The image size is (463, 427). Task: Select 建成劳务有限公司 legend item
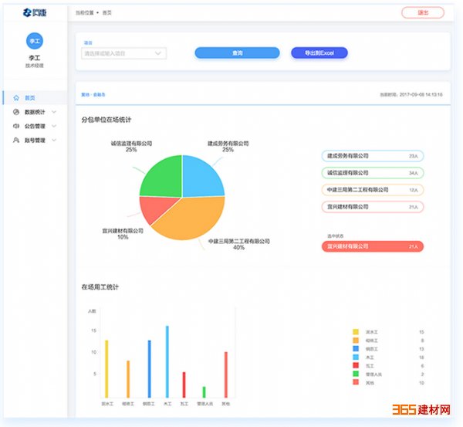[x=372, y=156]
